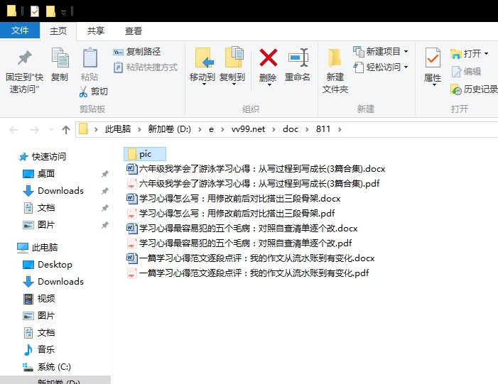Select the pic folder

click(145, 154)
